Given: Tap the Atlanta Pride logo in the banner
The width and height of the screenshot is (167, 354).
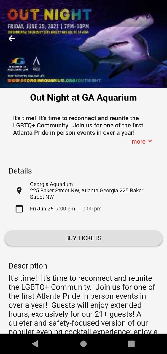Looking at the screenshot, I should (37, 64).
